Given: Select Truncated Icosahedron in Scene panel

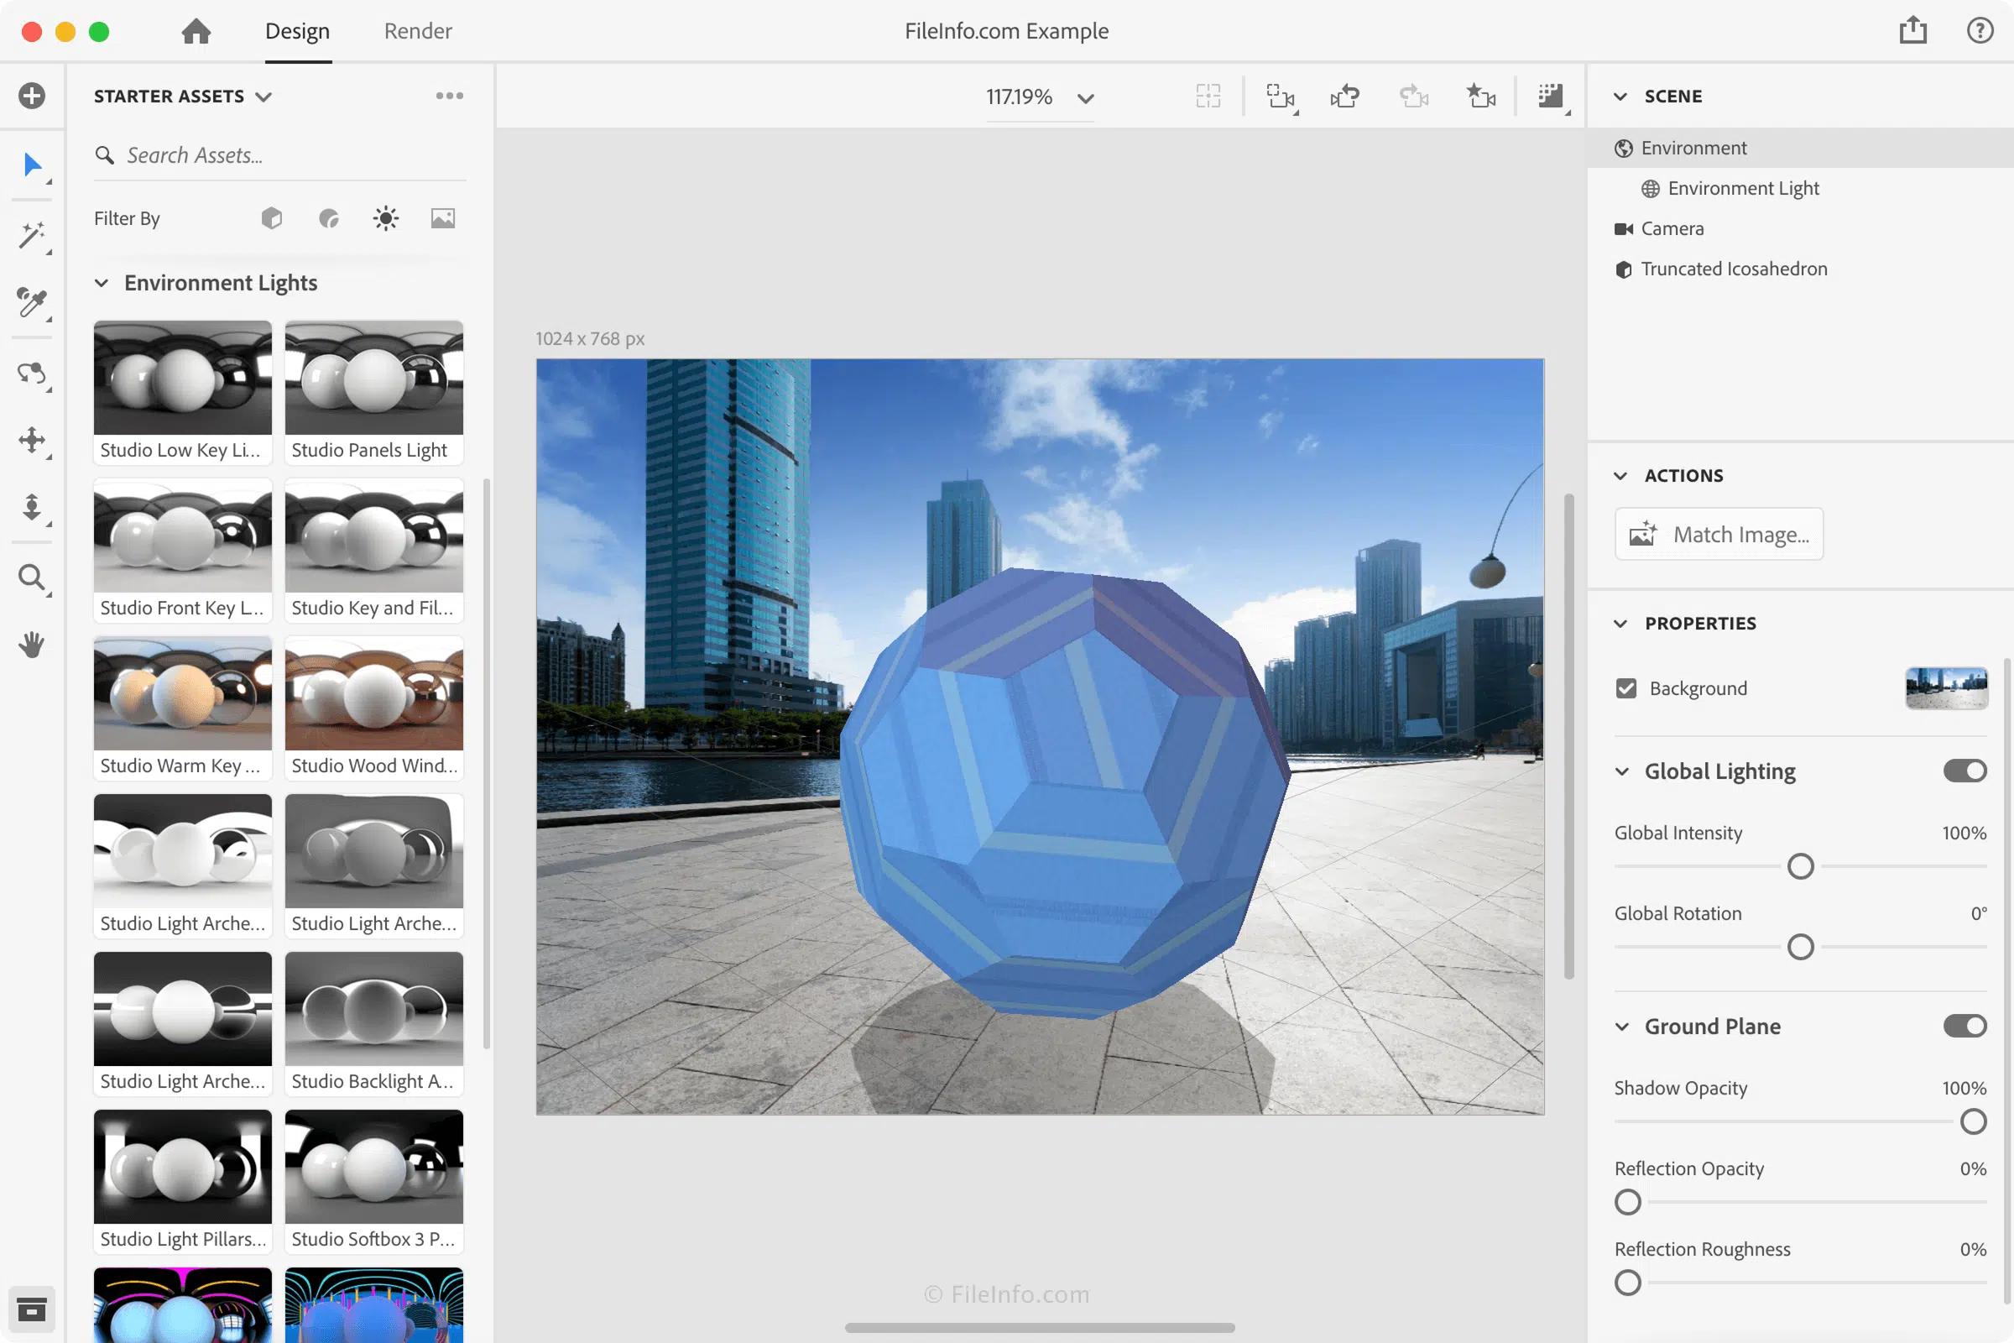Looking at the screenshot, I should [1733, 269].
